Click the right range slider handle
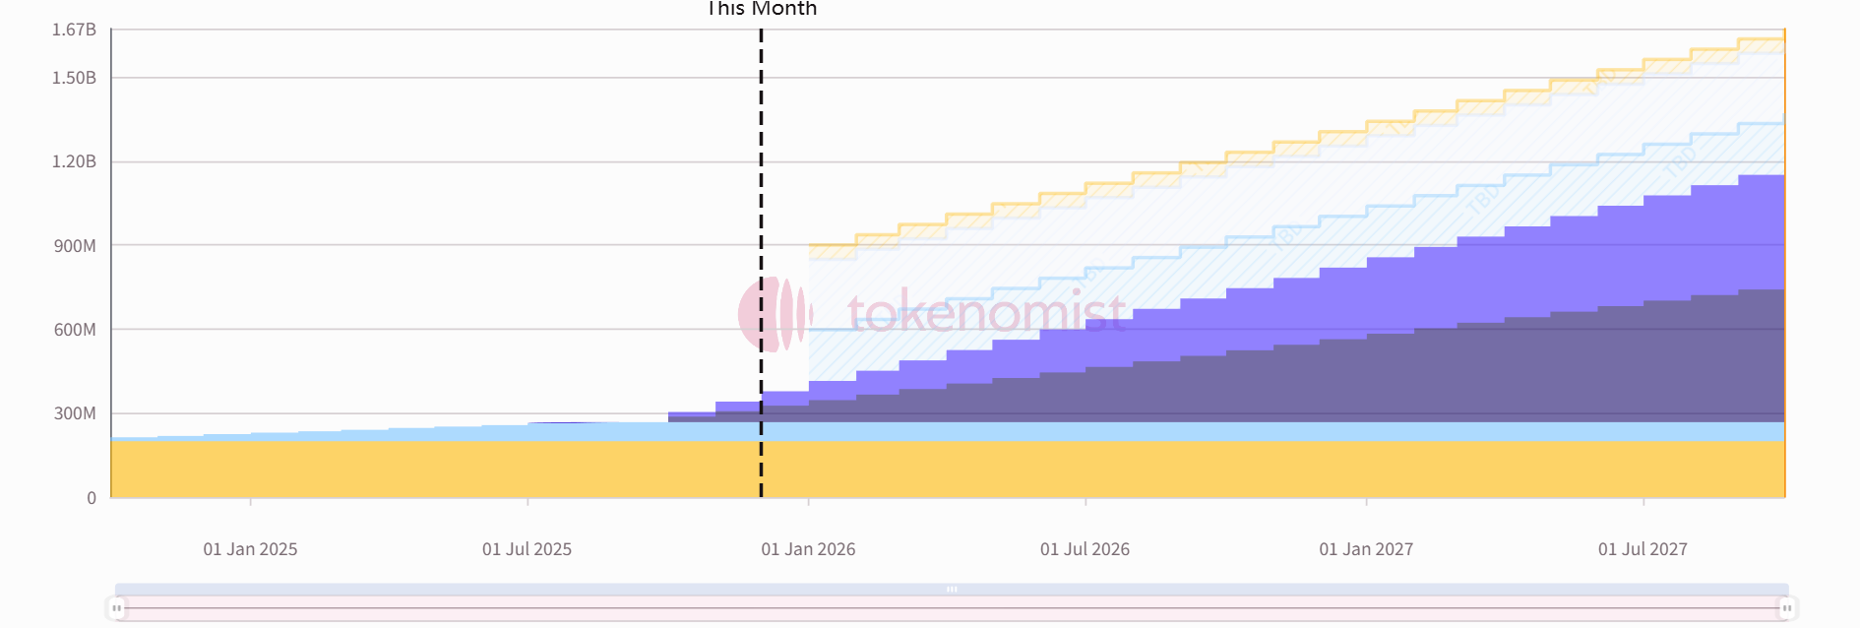Image resolution: width=1860 pixels, height=628 pixels. [1786, 608]
